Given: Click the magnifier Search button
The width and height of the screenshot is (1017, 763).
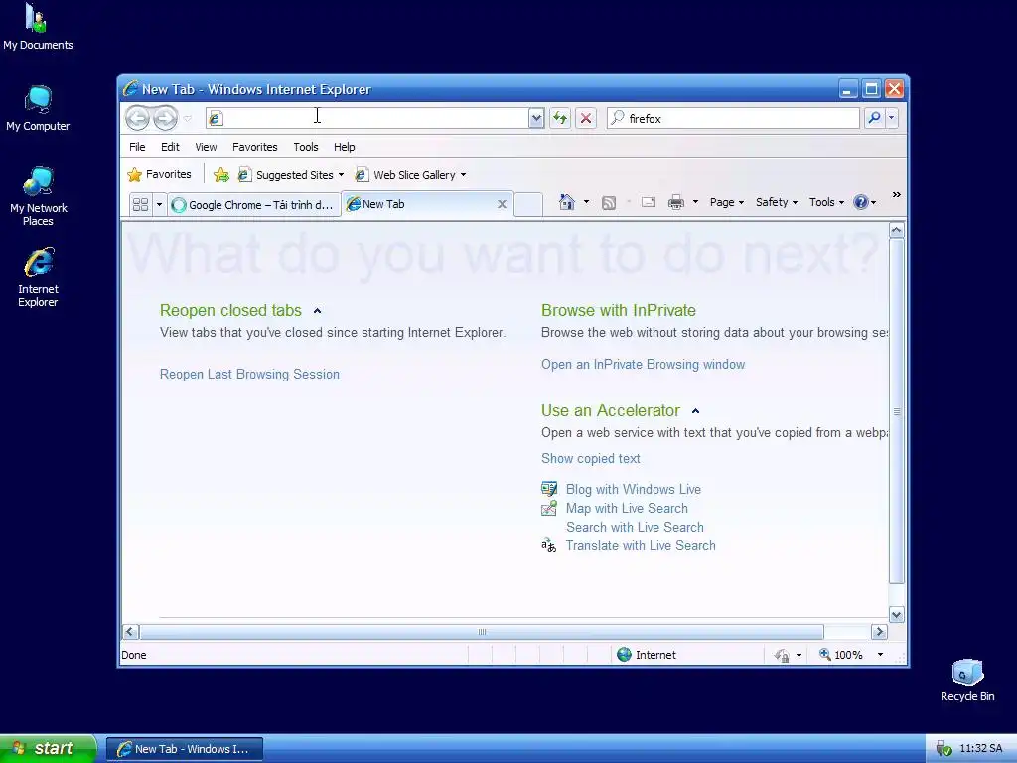Looking at the screenshot, I should pos(874,118).
